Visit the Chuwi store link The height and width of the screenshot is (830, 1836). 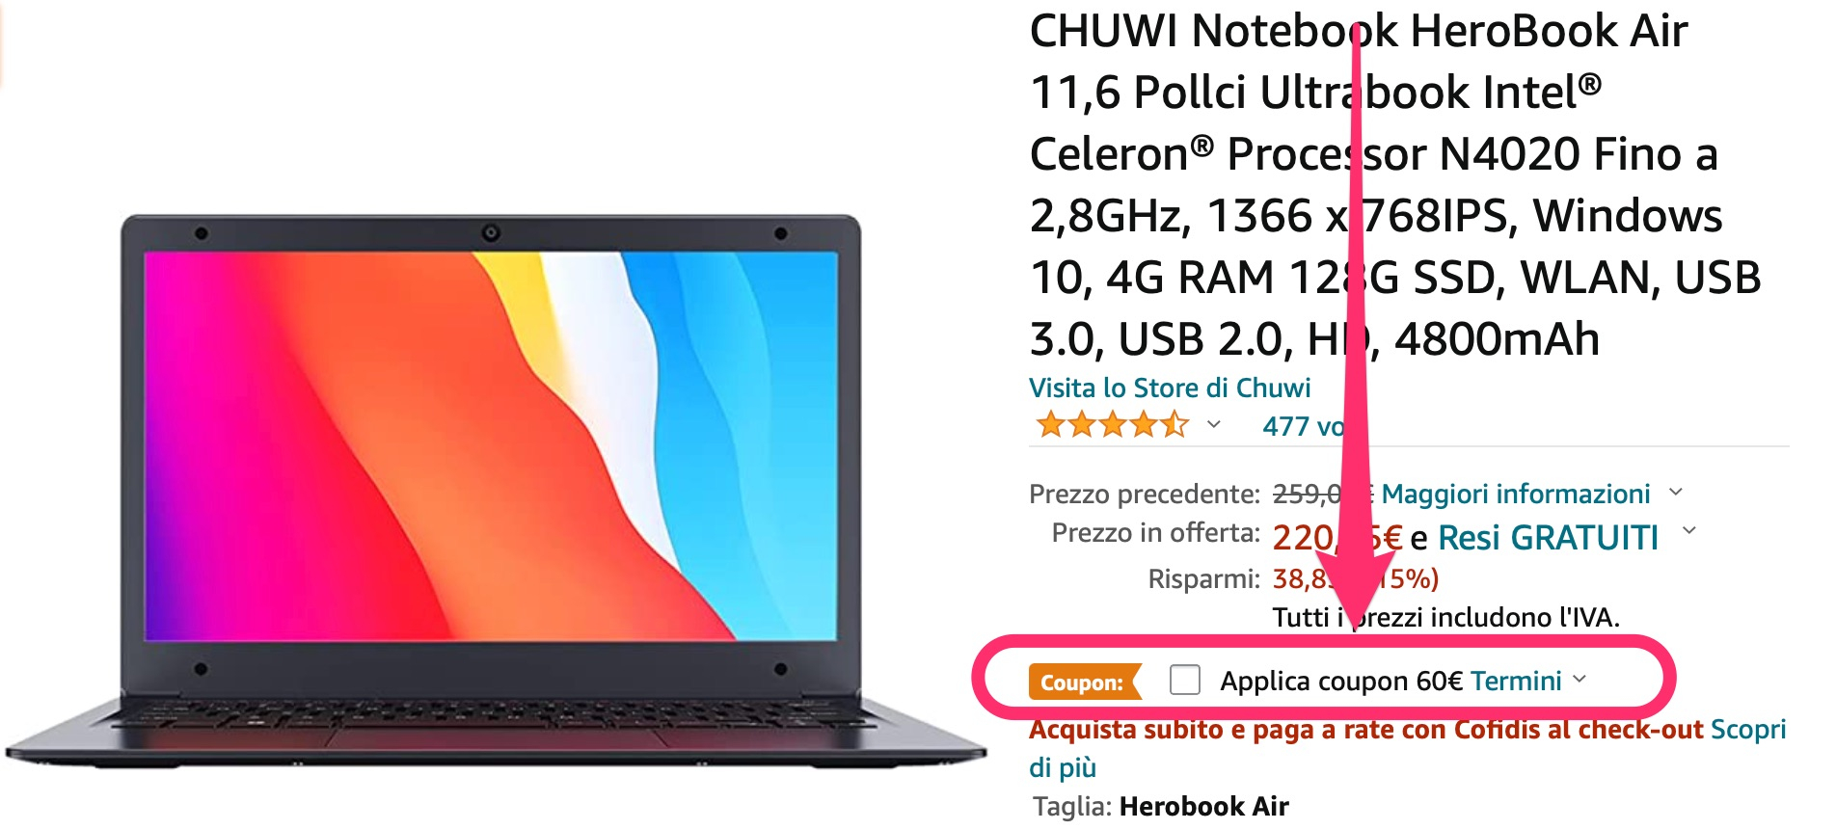(x=1170, y=388)
